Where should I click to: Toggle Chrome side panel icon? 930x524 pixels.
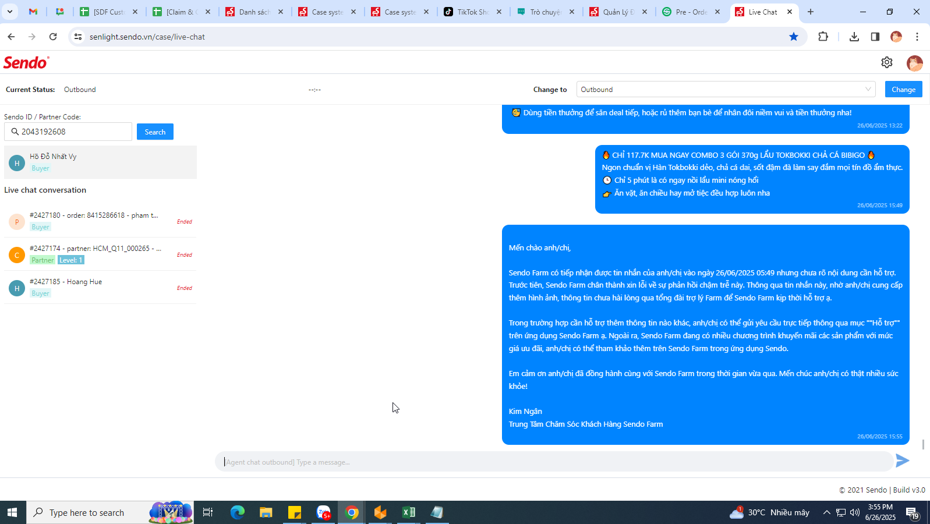point(875,37)
